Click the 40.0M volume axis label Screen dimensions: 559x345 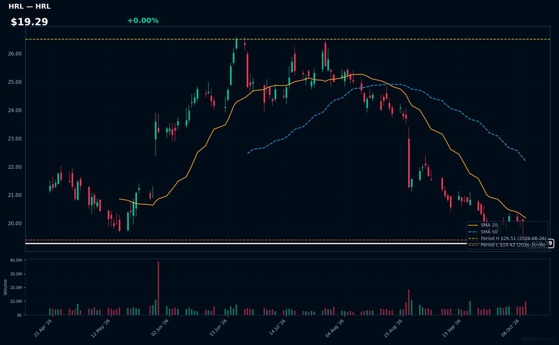[x=16, y=260]
